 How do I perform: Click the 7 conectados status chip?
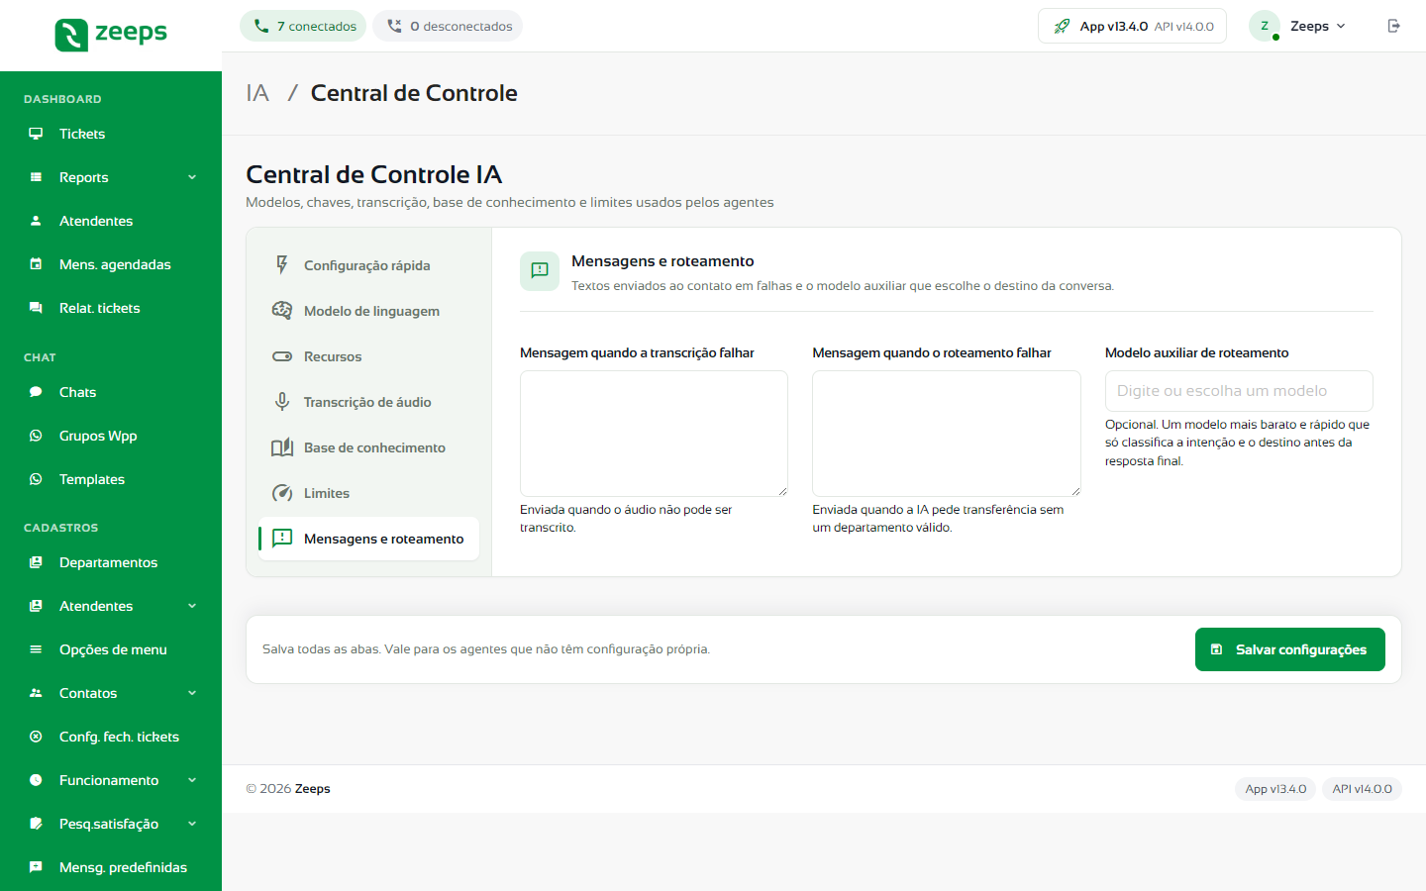[x=303, y=26]
